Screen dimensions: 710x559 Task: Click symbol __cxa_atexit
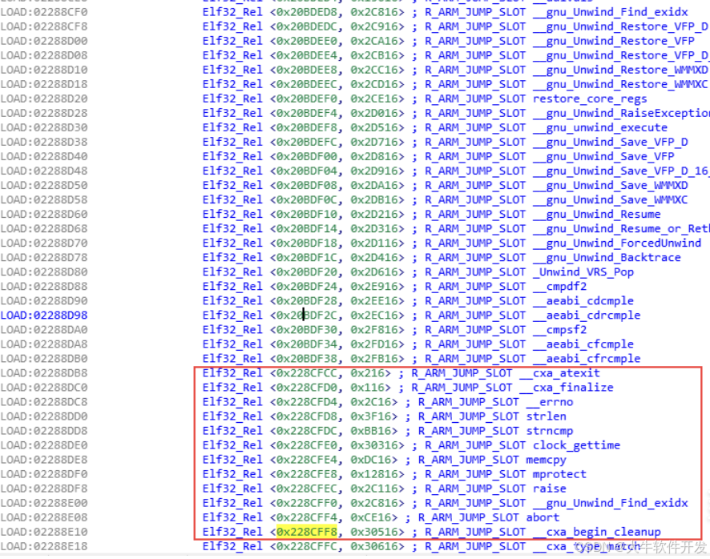559,373
